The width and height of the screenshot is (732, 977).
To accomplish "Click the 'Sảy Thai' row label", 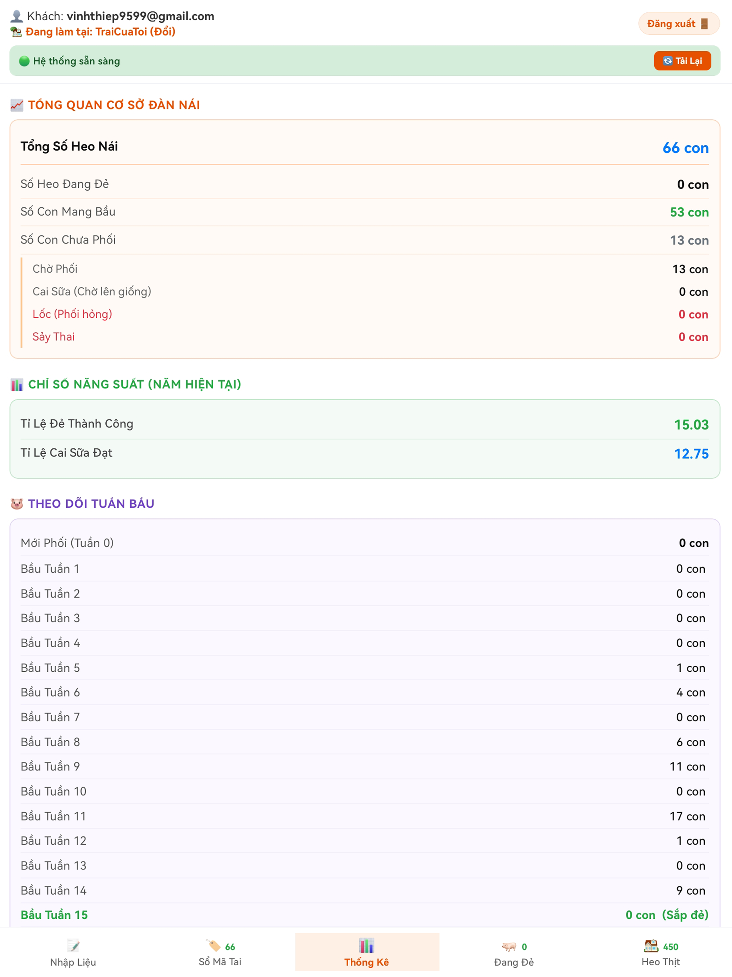I will 54,337.
